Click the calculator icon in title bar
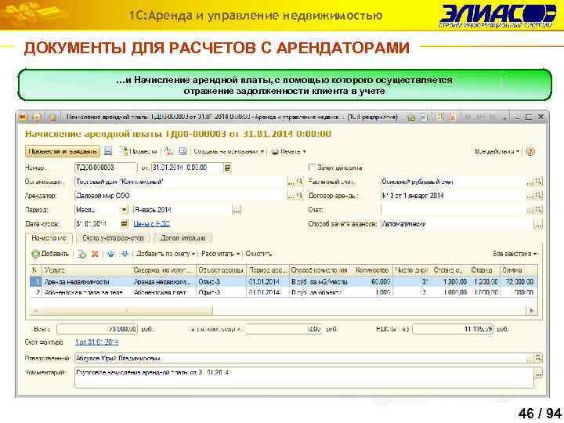This screenshot has width=564, height=423. tap(439, 117)
